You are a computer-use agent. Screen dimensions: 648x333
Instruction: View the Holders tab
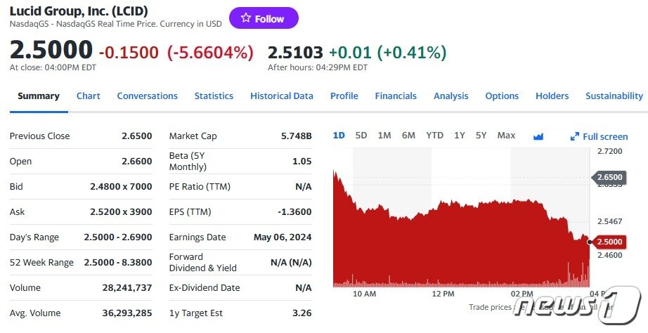pyautogui.click(x=552, y=96)
